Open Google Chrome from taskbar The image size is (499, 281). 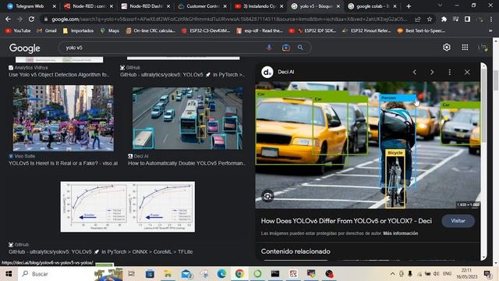point(239,274)
